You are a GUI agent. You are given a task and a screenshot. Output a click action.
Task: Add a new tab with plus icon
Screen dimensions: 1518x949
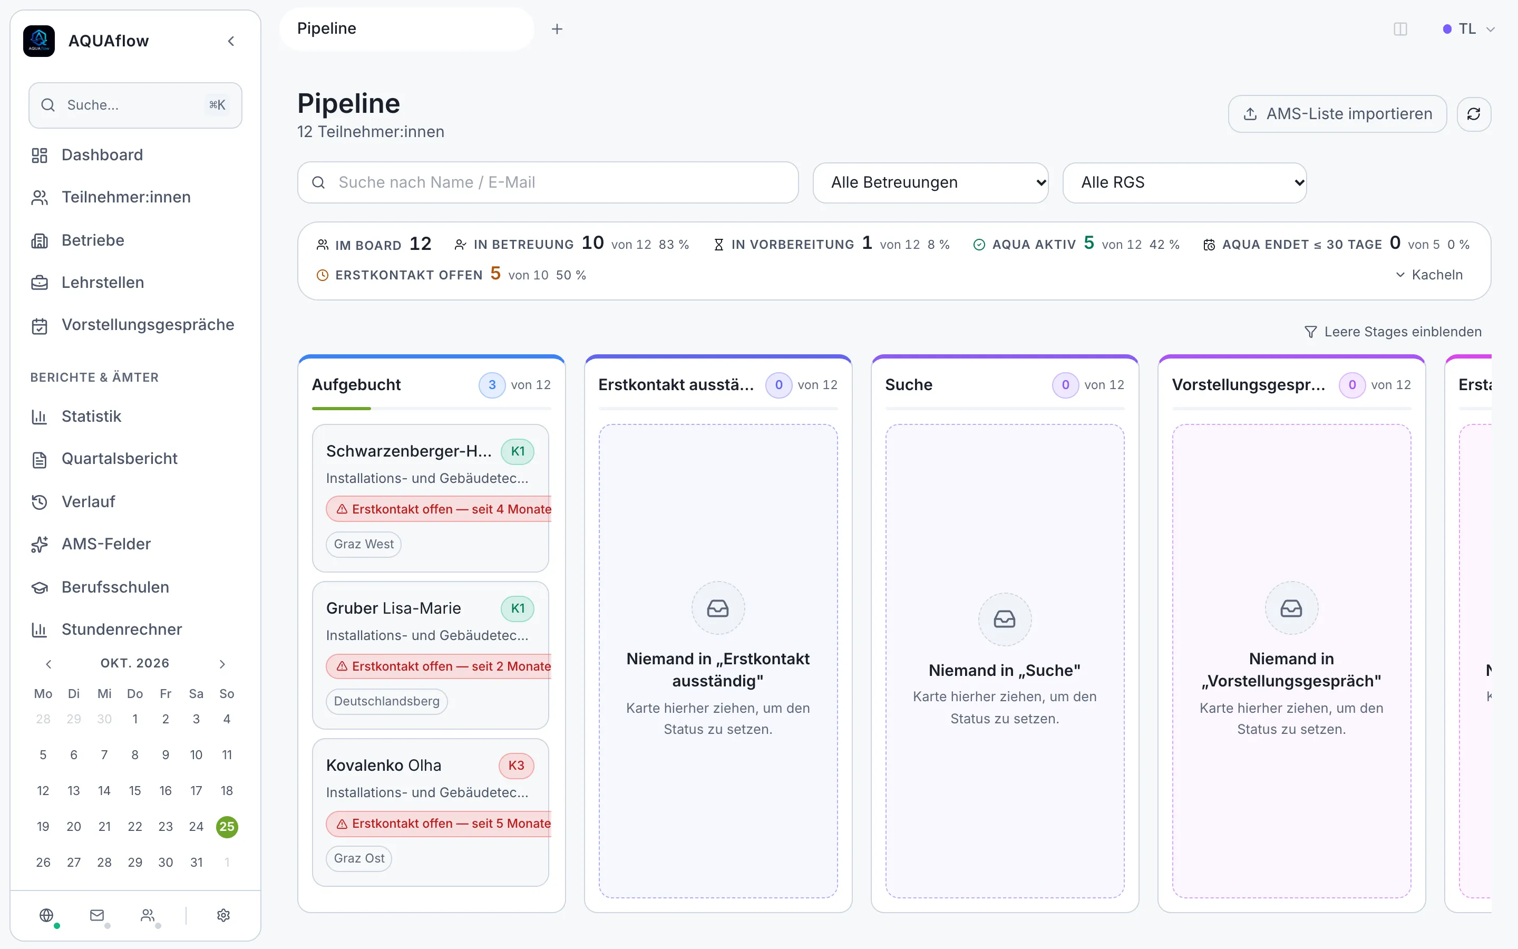tap(557, 29)
